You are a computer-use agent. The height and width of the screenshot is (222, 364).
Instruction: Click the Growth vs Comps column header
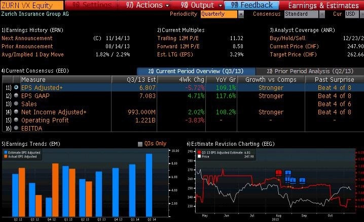coord(271,80)
